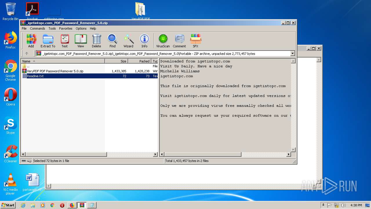Go up one folder with arrow button
This screenshot has height=209, width=371.
coord(27,53)
